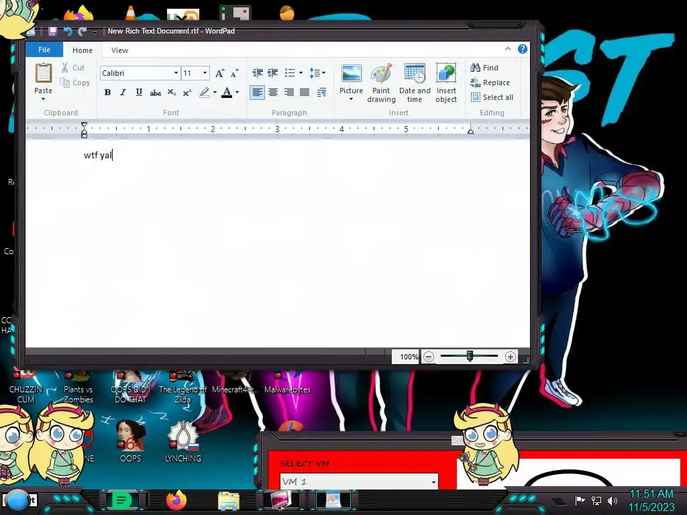Justify the text alignment
Viewport: 687px width, 515px height.
[305, 93]
